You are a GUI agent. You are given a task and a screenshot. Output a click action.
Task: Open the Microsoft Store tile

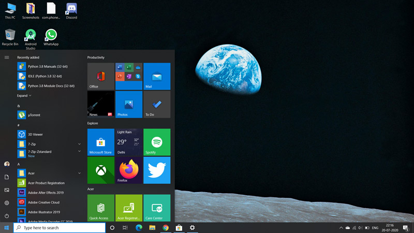pos(101,142)
